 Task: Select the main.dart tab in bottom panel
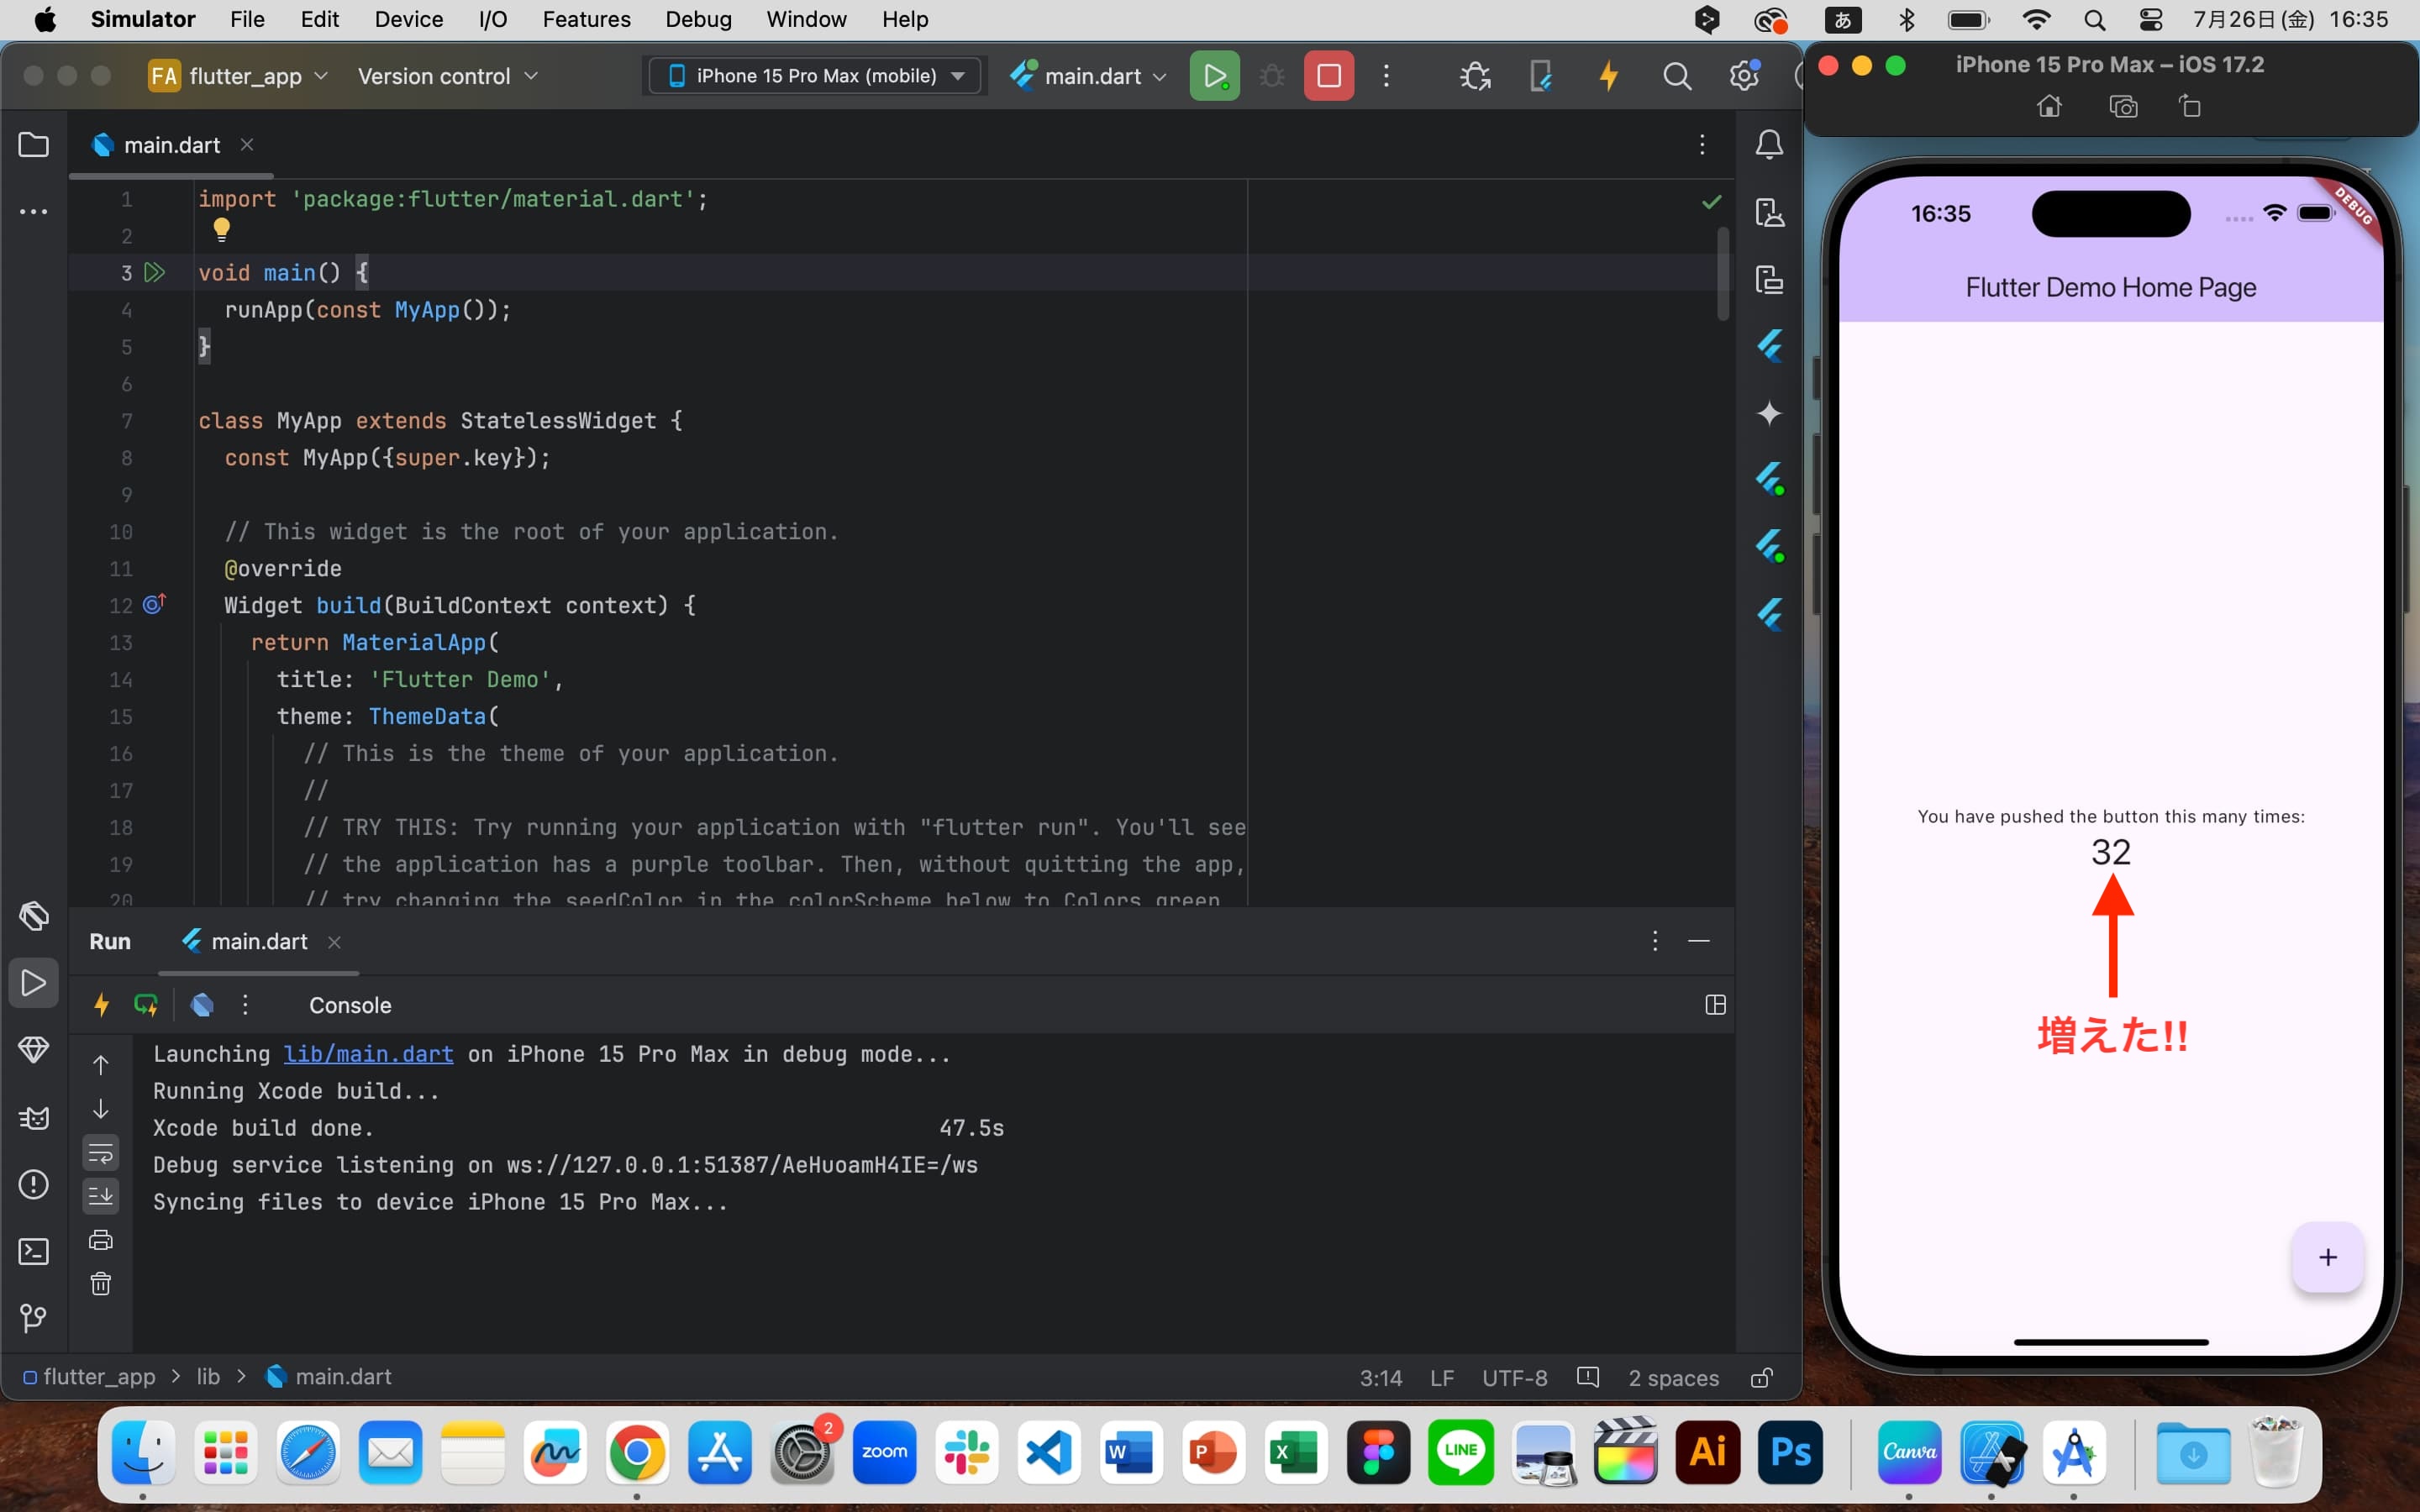coord(260,941)
